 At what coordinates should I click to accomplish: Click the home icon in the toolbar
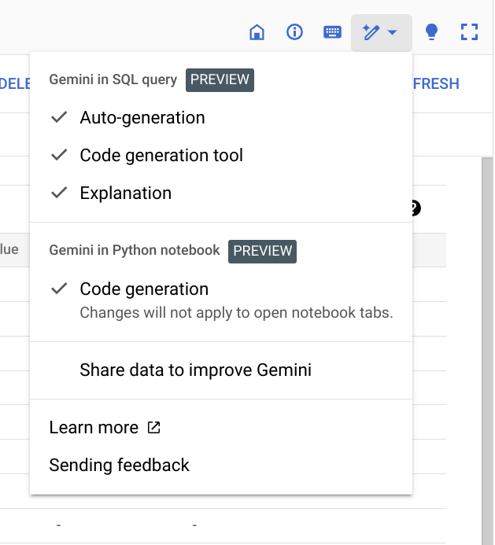click(256, 32)
